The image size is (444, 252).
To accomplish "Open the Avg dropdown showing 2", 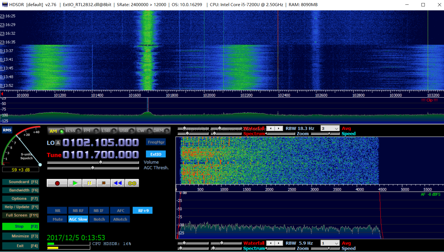I will 330,128.
